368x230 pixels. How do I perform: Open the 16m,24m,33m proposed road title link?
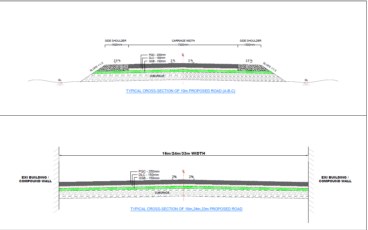186,208
